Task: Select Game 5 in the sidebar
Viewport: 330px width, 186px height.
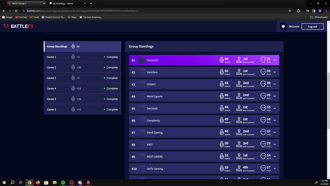Action: [82, 99]
